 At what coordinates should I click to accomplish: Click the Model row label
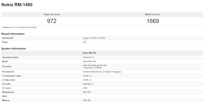pyautogui.click(x=5, y=61)
